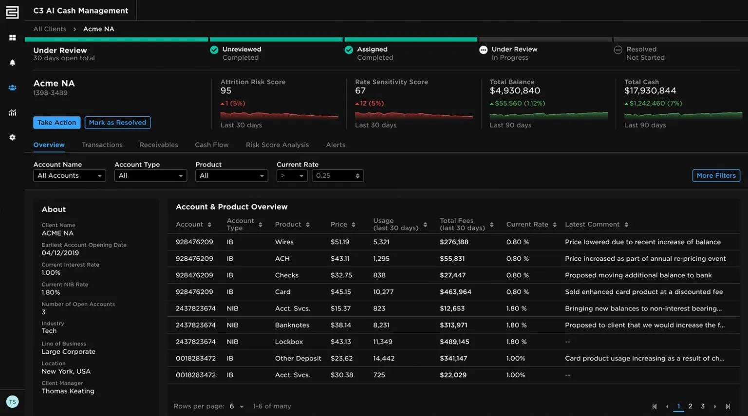
Task: Sort table by Account column
Action: tap(209, 225)
